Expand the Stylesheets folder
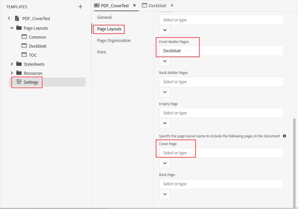The width and height of the screenshot is (298, 209). pos(12,64)
